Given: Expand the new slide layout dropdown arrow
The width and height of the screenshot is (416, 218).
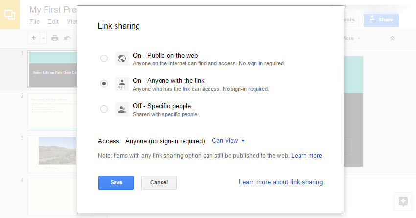Looking at the screenshot, I should 43,38.
